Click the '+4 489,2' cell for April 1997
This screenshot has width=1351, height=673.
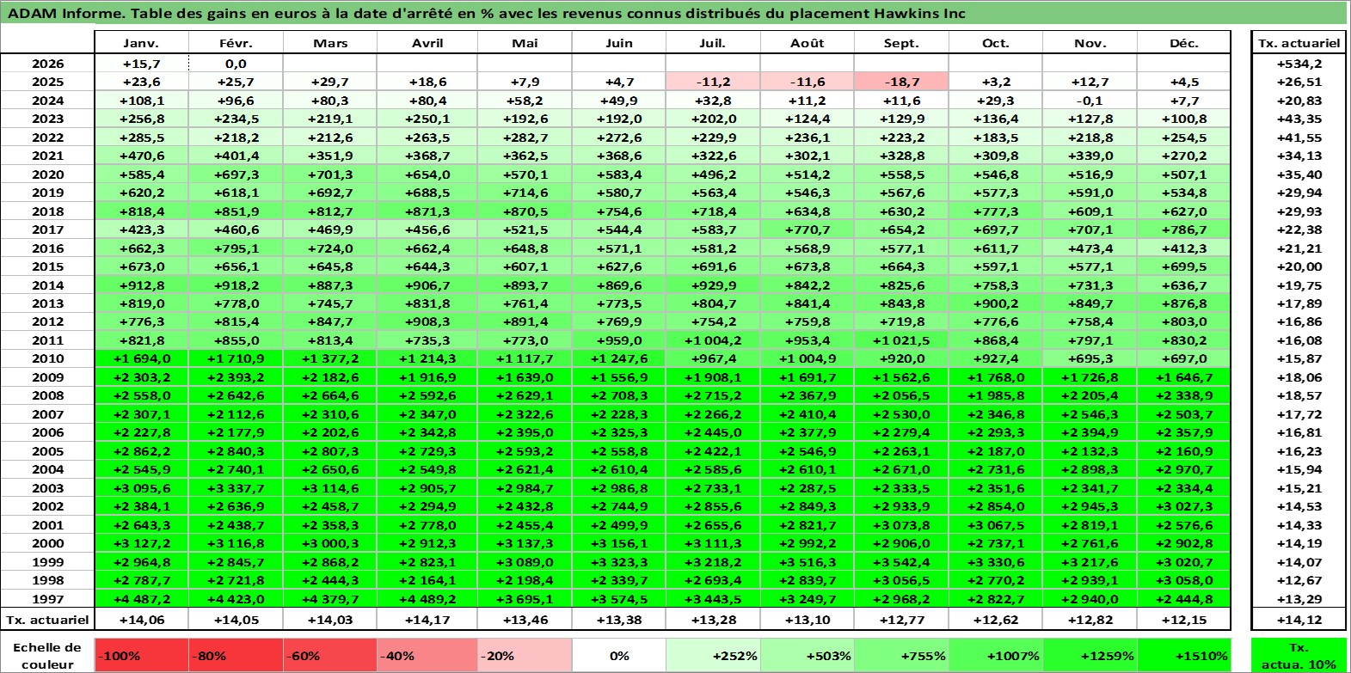coord(427,599)
